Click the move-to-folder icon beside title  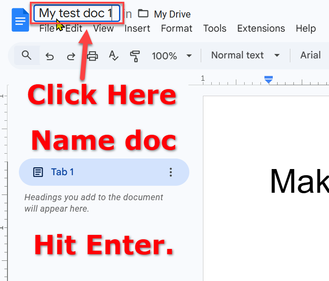[x=143, y=14]
